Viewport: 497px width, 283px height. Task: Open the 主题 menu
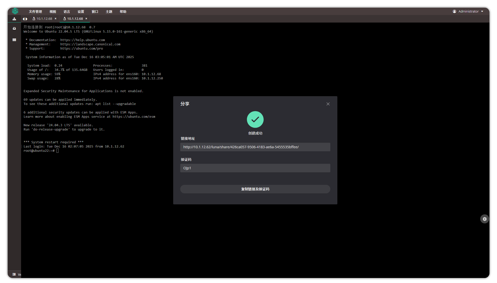click(x=109, y=12)
